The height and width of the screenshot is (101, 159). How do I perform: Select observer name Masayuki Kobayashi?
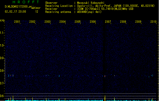[x=91, y=3]
